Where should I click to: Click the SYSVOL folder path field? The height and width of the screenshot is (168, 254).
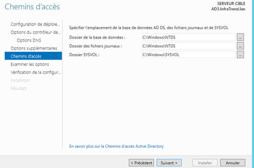[x=188, y=54]
